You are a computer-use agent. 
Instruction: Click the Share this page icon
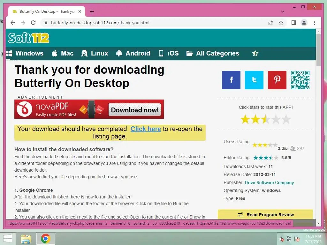pos(271,23)
